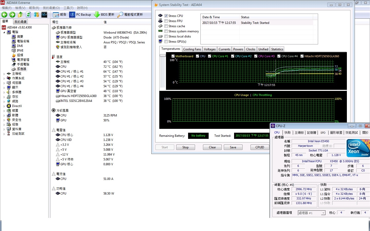Enable Stress local disks checkbox

(x=166, y=36)
